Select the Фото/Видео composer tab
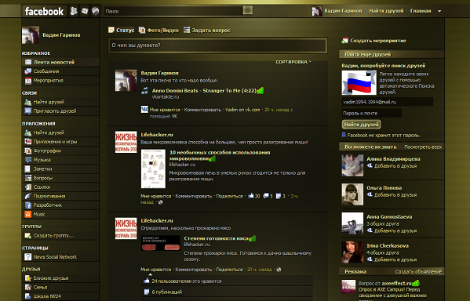Image resolution: width=470 pixels, height=301 pixels. (x=158, y=31)
